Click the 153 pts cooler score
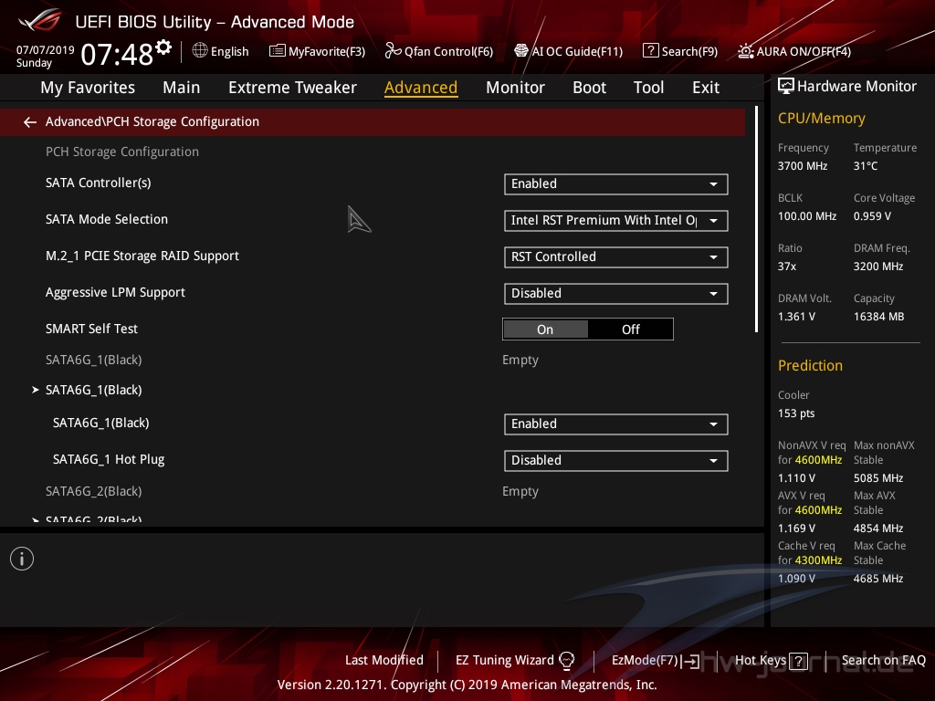 coord(796,413)
